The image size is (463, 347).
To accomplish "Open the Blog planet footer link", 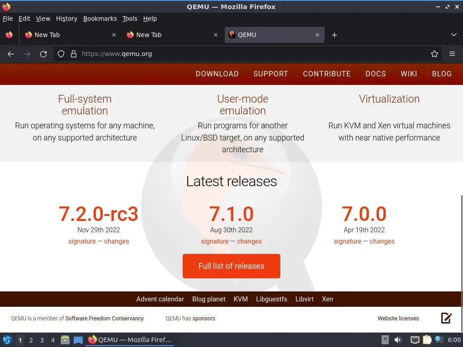I will click(209, 299).
